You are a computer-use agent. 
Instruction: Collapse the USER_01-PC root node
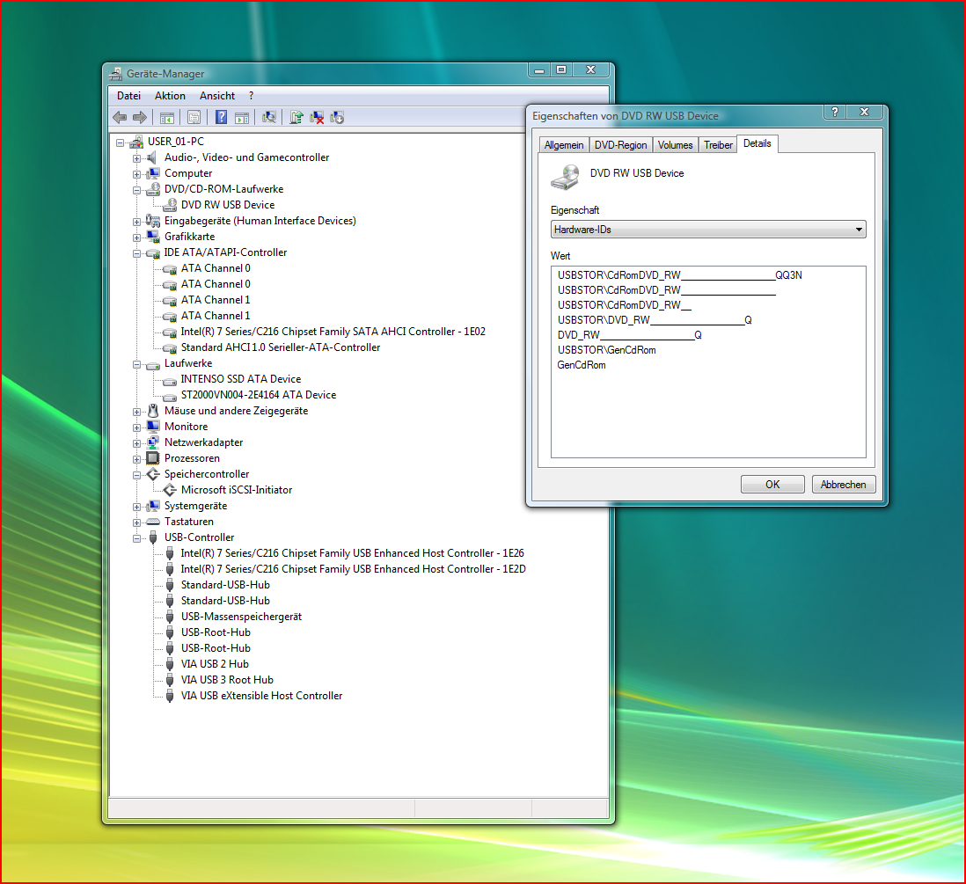[121, 142]
